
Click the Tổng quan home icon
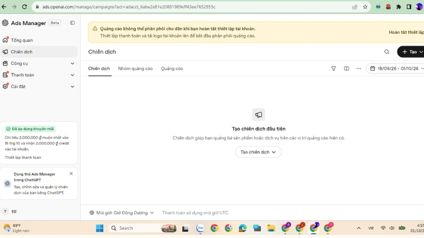5,40
